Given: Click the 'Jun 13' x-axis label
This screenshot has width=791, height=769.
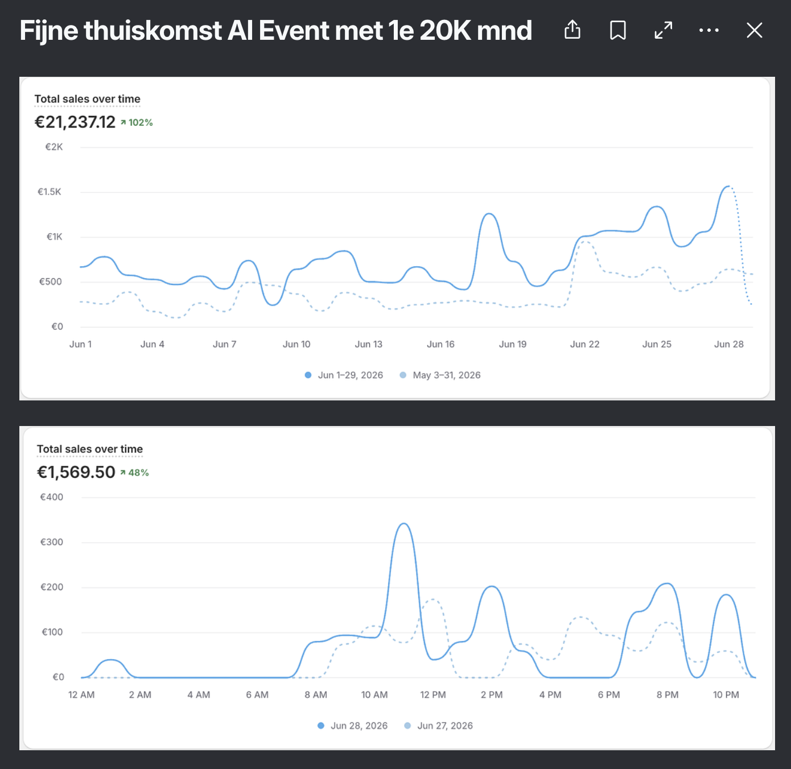Looking at the screenshot, I should pyautogui.click(x=369, y=344).
